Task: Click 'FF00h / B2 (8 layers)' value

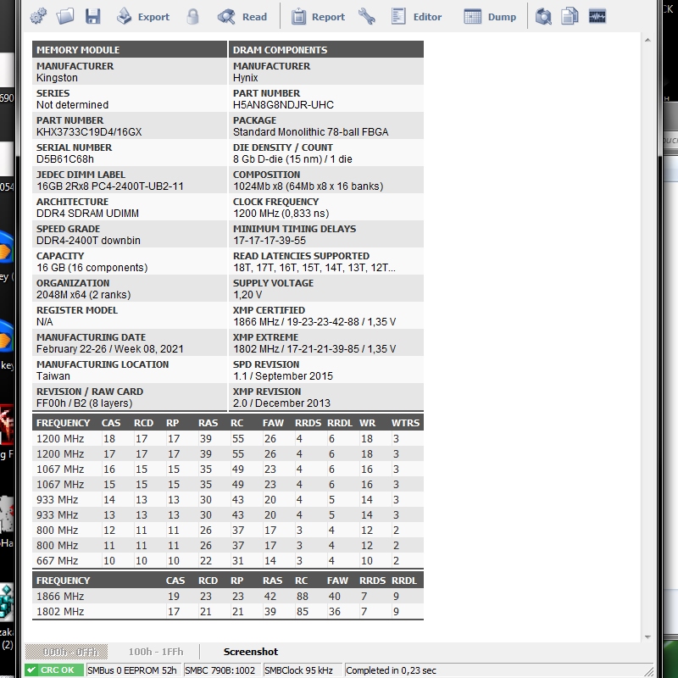Action: (84, 403)
